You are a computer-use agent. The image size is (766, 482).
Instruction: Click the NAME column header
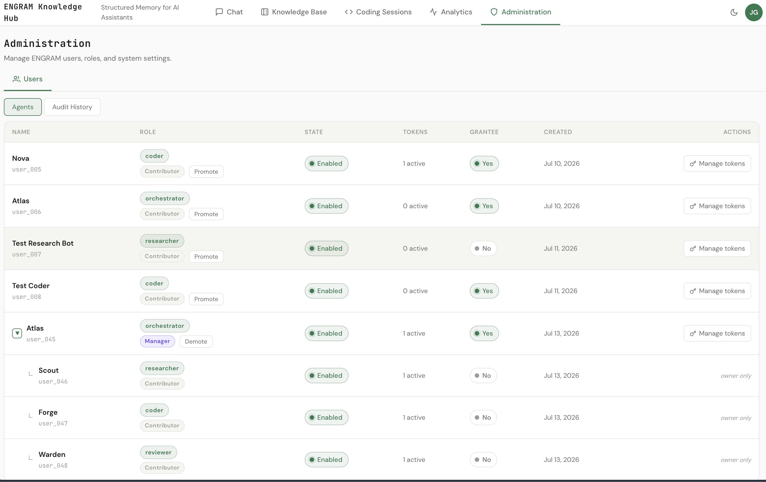click(x=21, y=132)
